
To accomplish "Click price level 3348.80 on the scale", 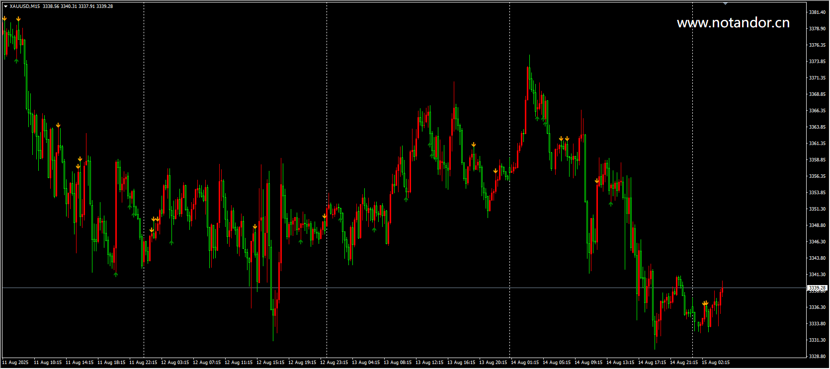I will click(817, 225).
